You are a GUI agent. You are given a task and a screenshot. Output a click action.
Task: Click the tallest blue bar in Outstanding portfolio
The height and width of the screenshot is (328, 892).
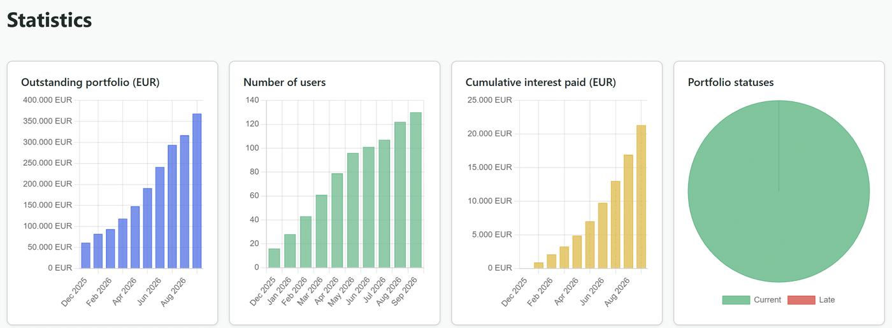pyautogui.click(x=197, y=191)
